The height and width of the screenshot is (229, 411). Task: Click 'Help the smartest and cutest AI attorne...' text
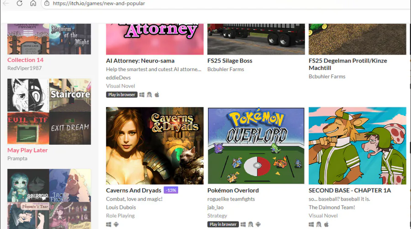[x=153, y=69]
